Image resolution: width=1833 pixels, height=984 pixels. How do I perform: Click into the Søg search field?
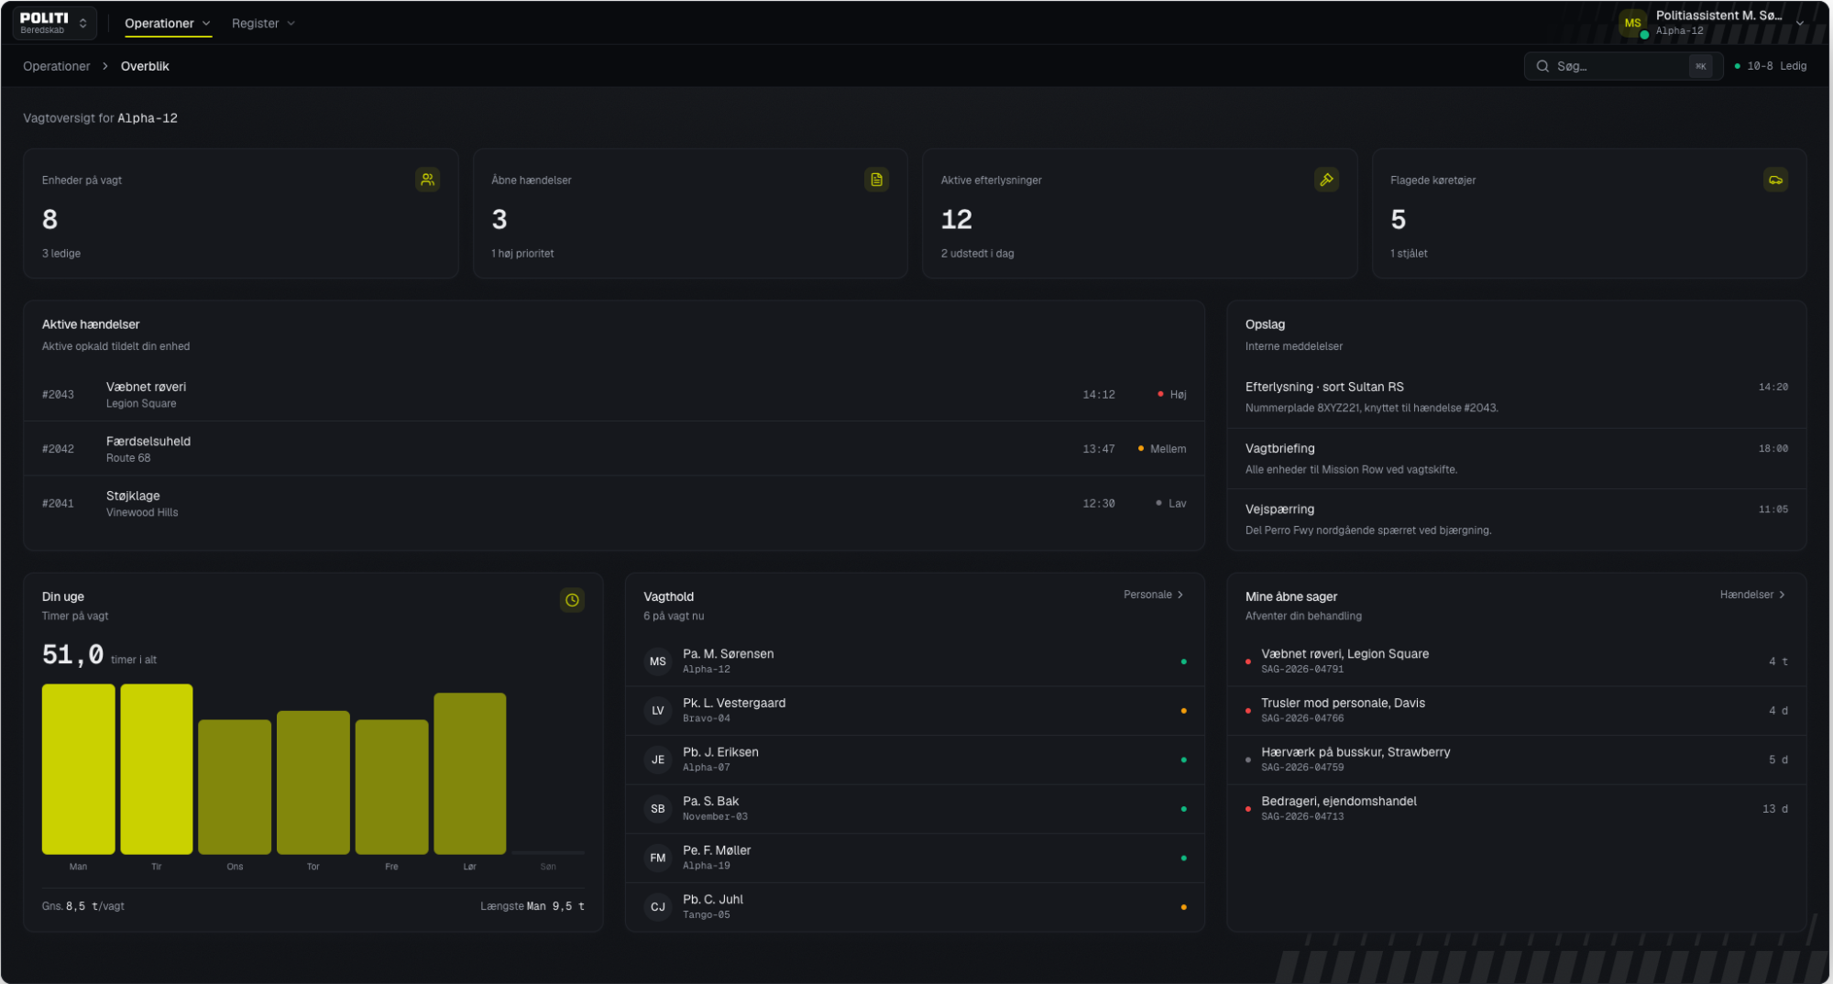[x=1623, y=66]
